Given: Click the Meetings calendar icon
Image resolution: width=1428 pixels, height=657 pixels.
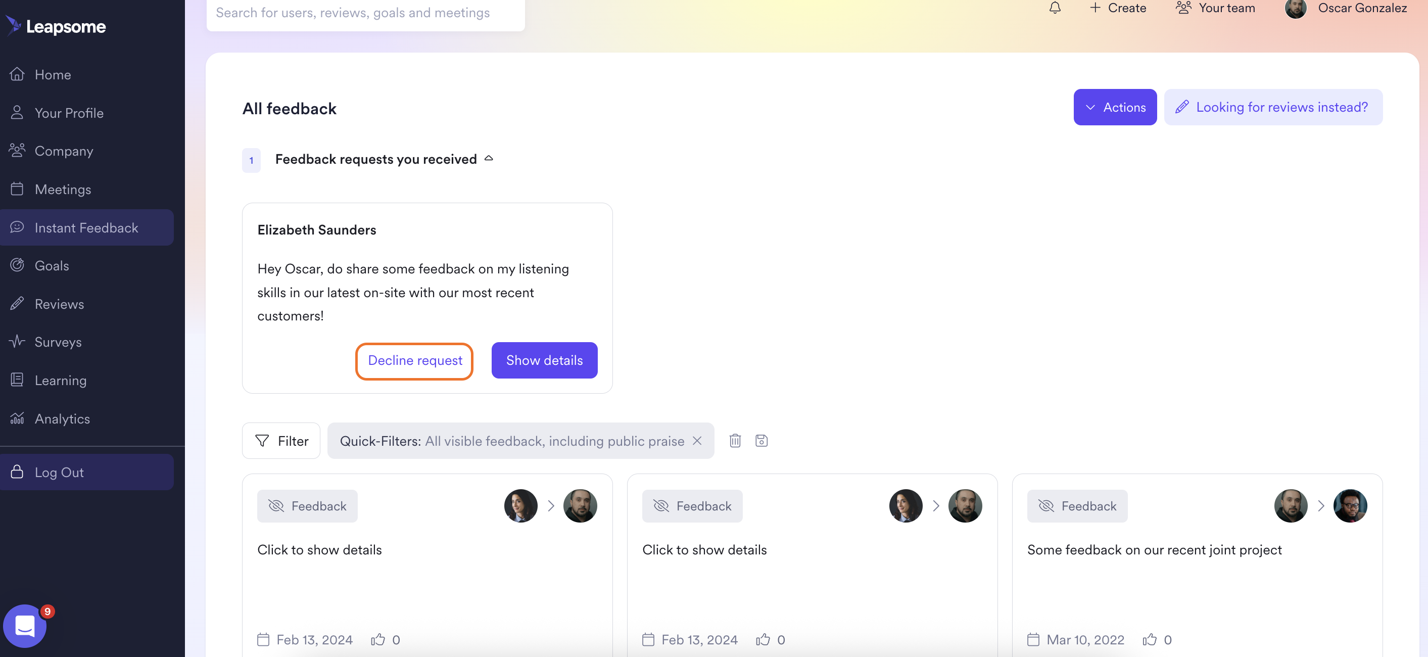Looking at the screenshot, I should pos(17,189).
